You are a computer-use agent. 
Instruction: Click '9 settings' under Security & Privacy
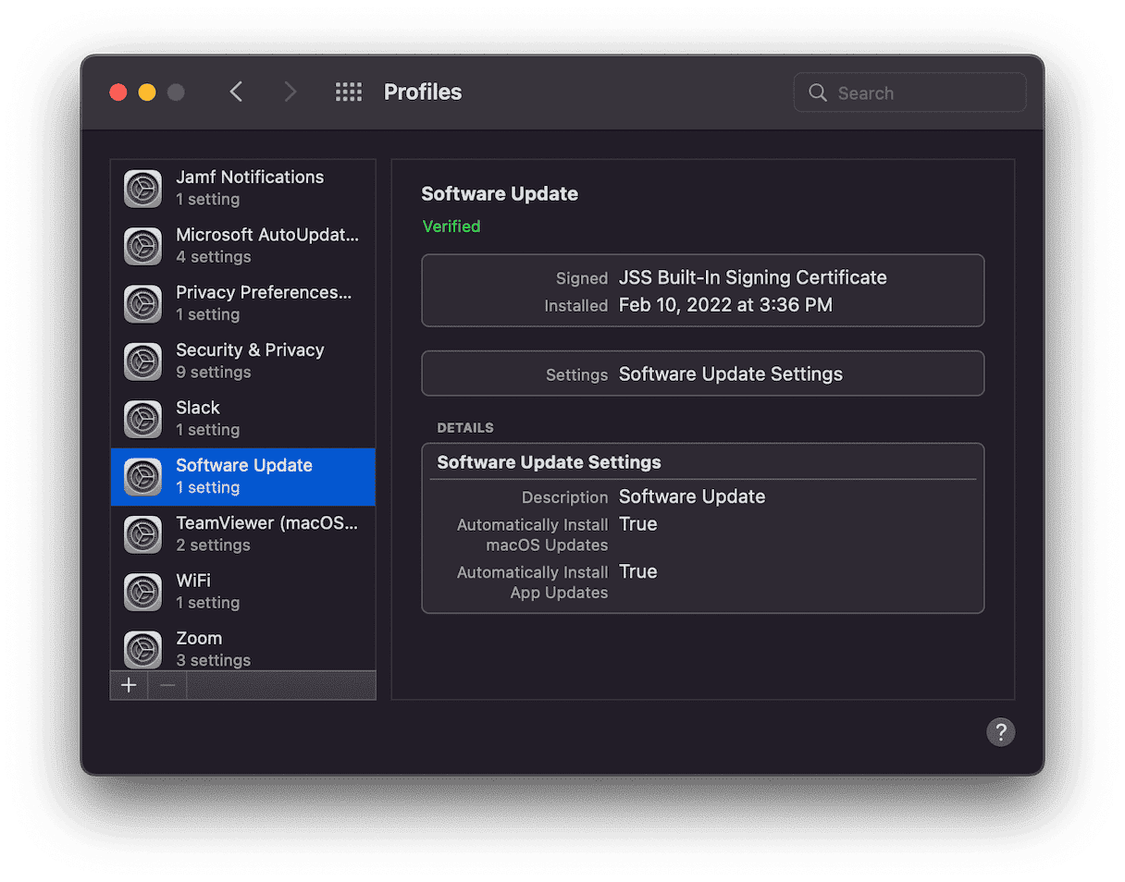click(214, 373)
